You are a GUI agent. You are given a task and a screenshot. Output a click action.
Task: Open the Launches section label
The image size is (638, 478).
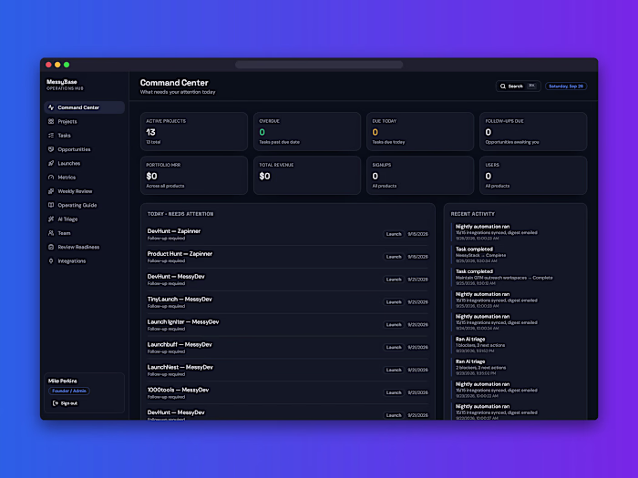68,163
